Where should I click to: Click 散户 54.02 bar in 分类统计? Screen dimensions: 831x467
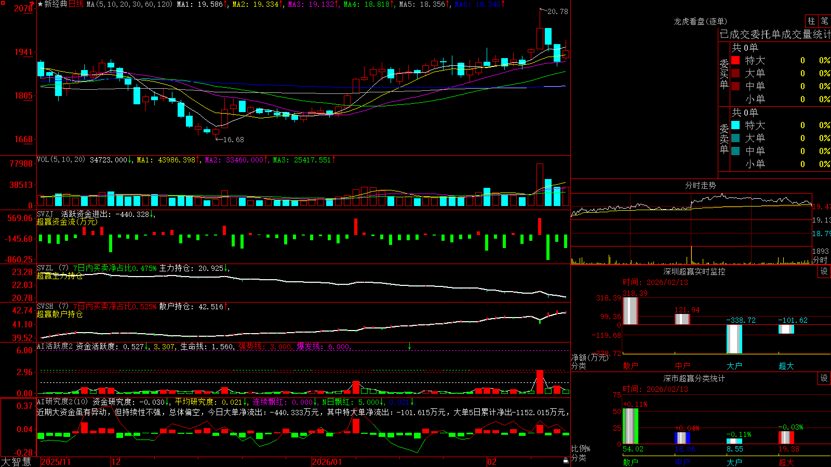click(630, 426)
